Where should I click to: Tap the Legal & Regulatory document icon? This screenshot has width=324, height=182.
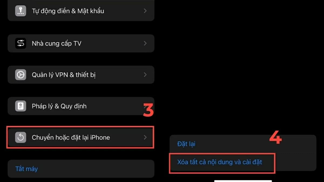pos(21,106)
